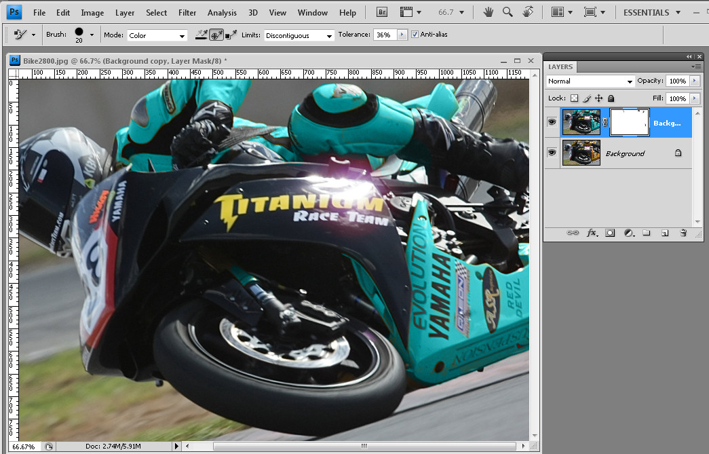Click document status icon beside zoom field
The width and height of the screenshot is (709, 454).
tap(49, 447)
